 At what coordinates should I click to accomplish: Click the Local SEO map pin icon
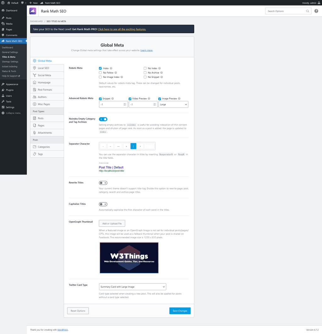(34, 68)
